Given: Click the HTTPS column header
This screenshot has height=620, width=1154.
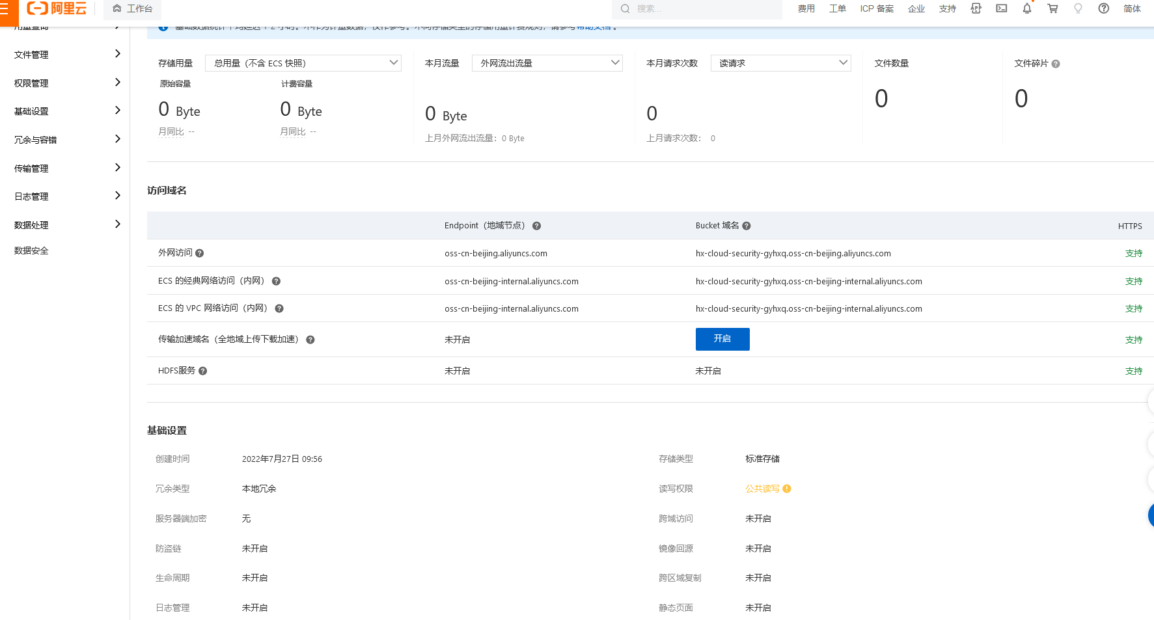Looking at the screenshot, I should (x=1130, y=226).
